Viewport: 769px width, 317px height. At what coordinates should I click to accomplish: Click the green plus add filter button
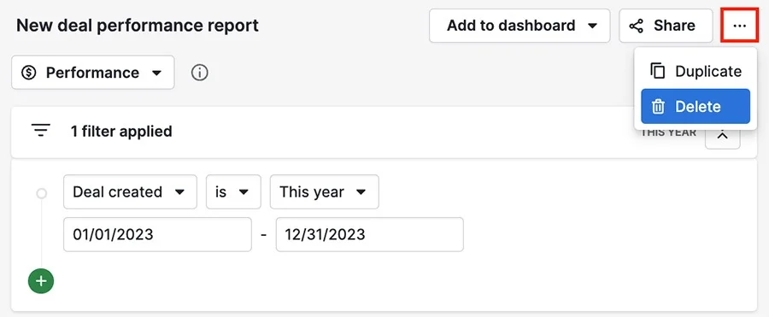click(x=41, y=281)
